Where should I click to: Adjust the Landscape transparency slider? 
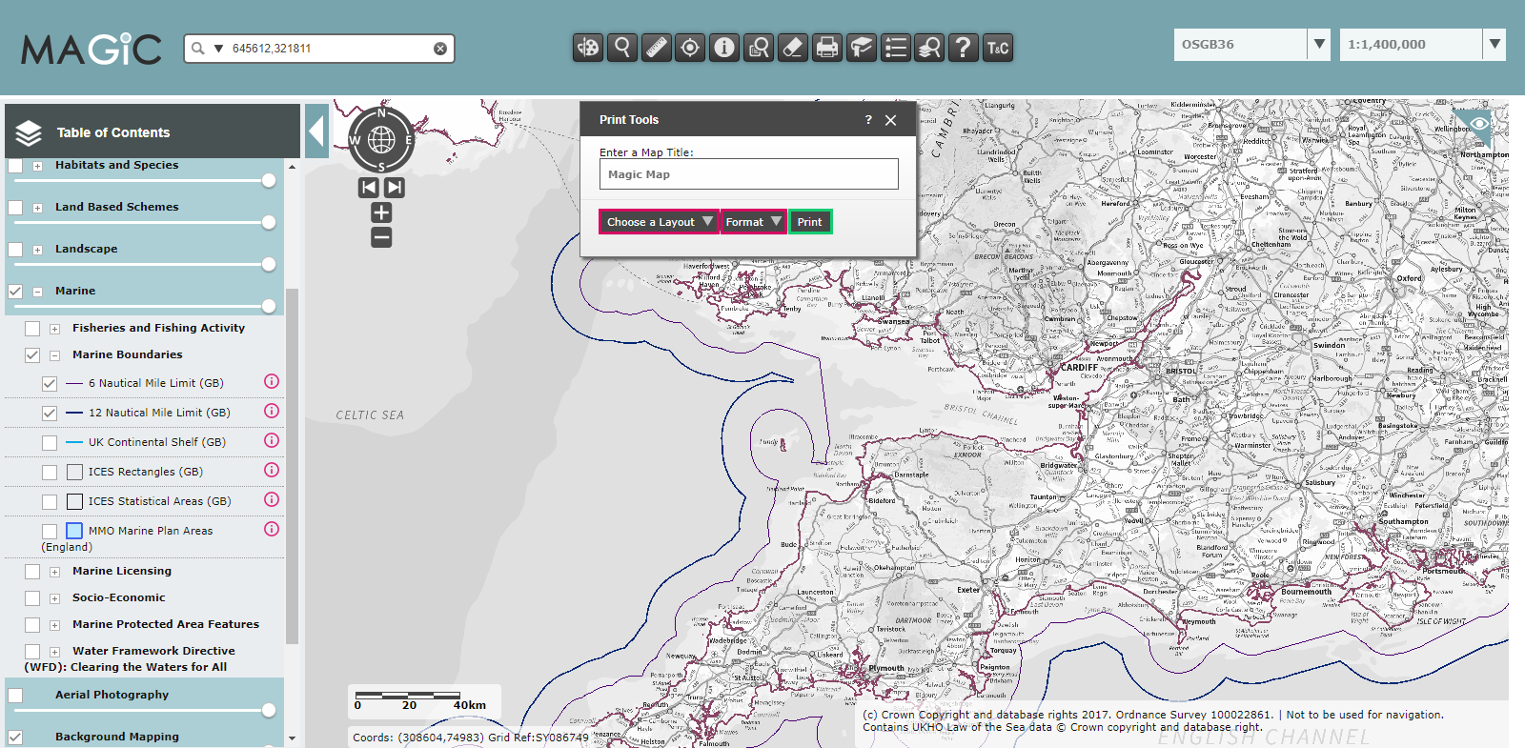point(269,264)
